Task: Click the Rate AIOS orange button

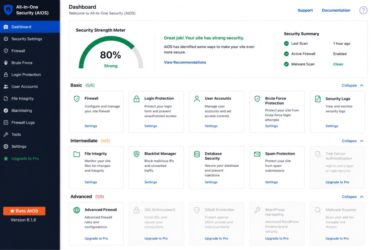Action: tap(24, 211)
